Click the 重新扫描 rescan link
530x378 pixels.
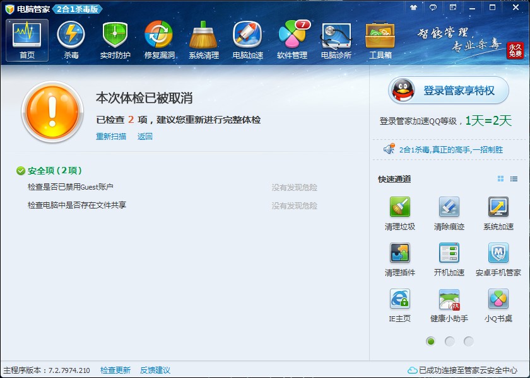pyautogui.click(x=111, y=136)
